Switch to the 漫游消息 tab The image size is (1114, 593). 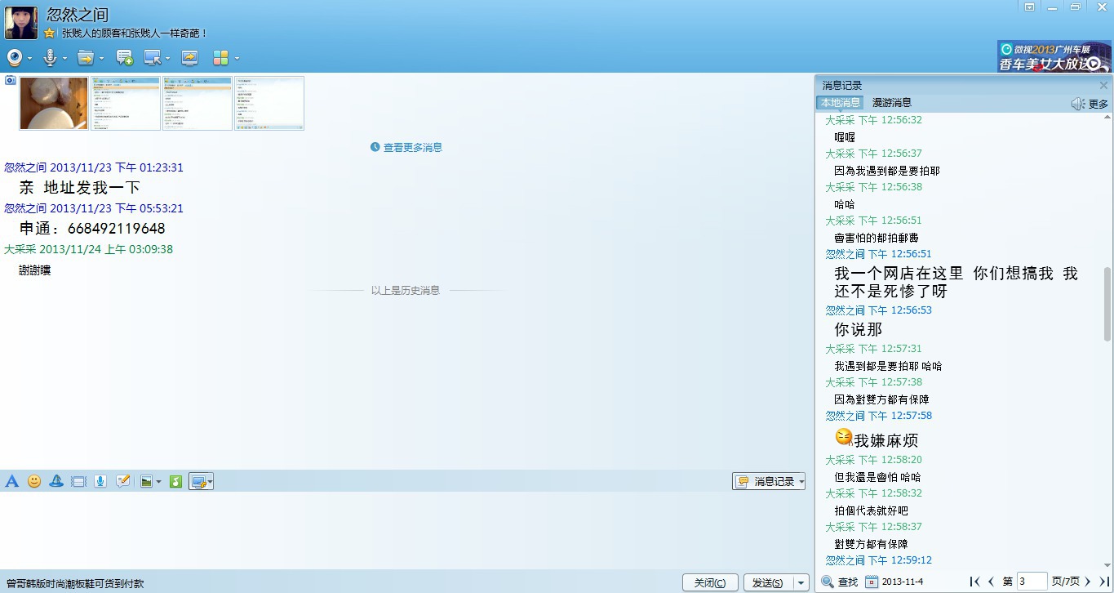[892, 103]
